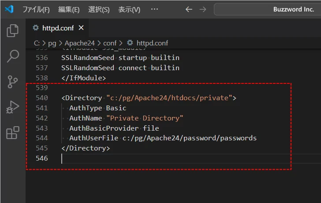Expand the more menus ellipsis

154,9
